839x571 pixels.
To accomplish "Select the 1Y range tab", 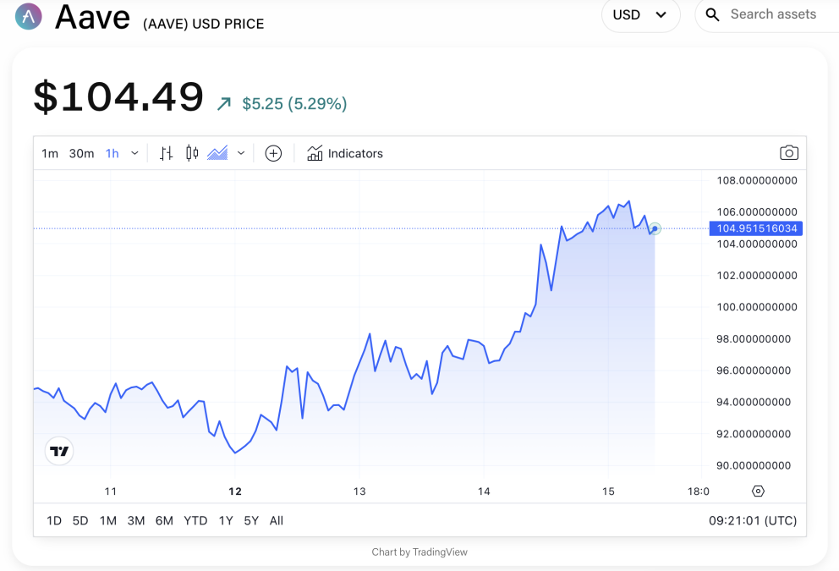I will pyautogui.click(x=225, y=520).
